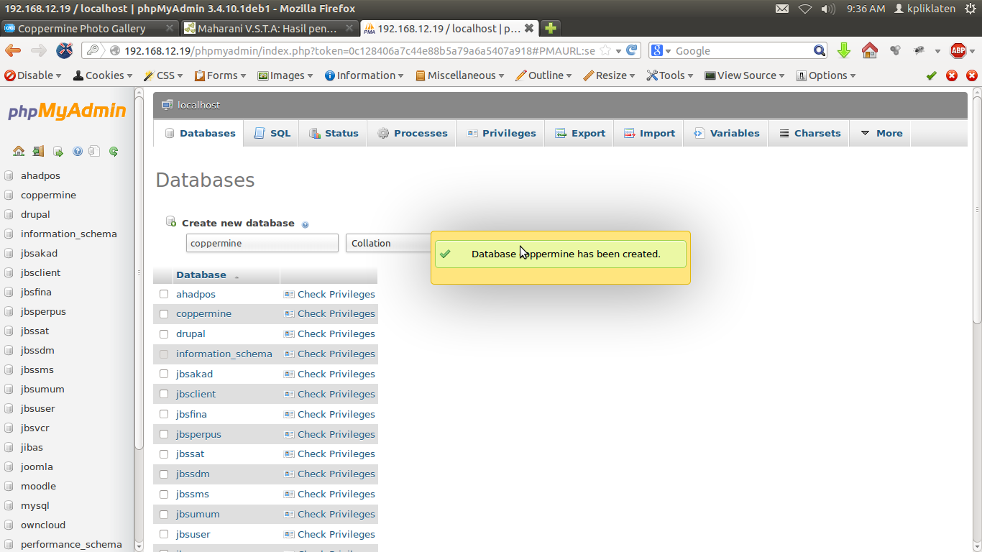
Task: Tick the jbsuser database checkbox
Action: (x=164, y=535)
